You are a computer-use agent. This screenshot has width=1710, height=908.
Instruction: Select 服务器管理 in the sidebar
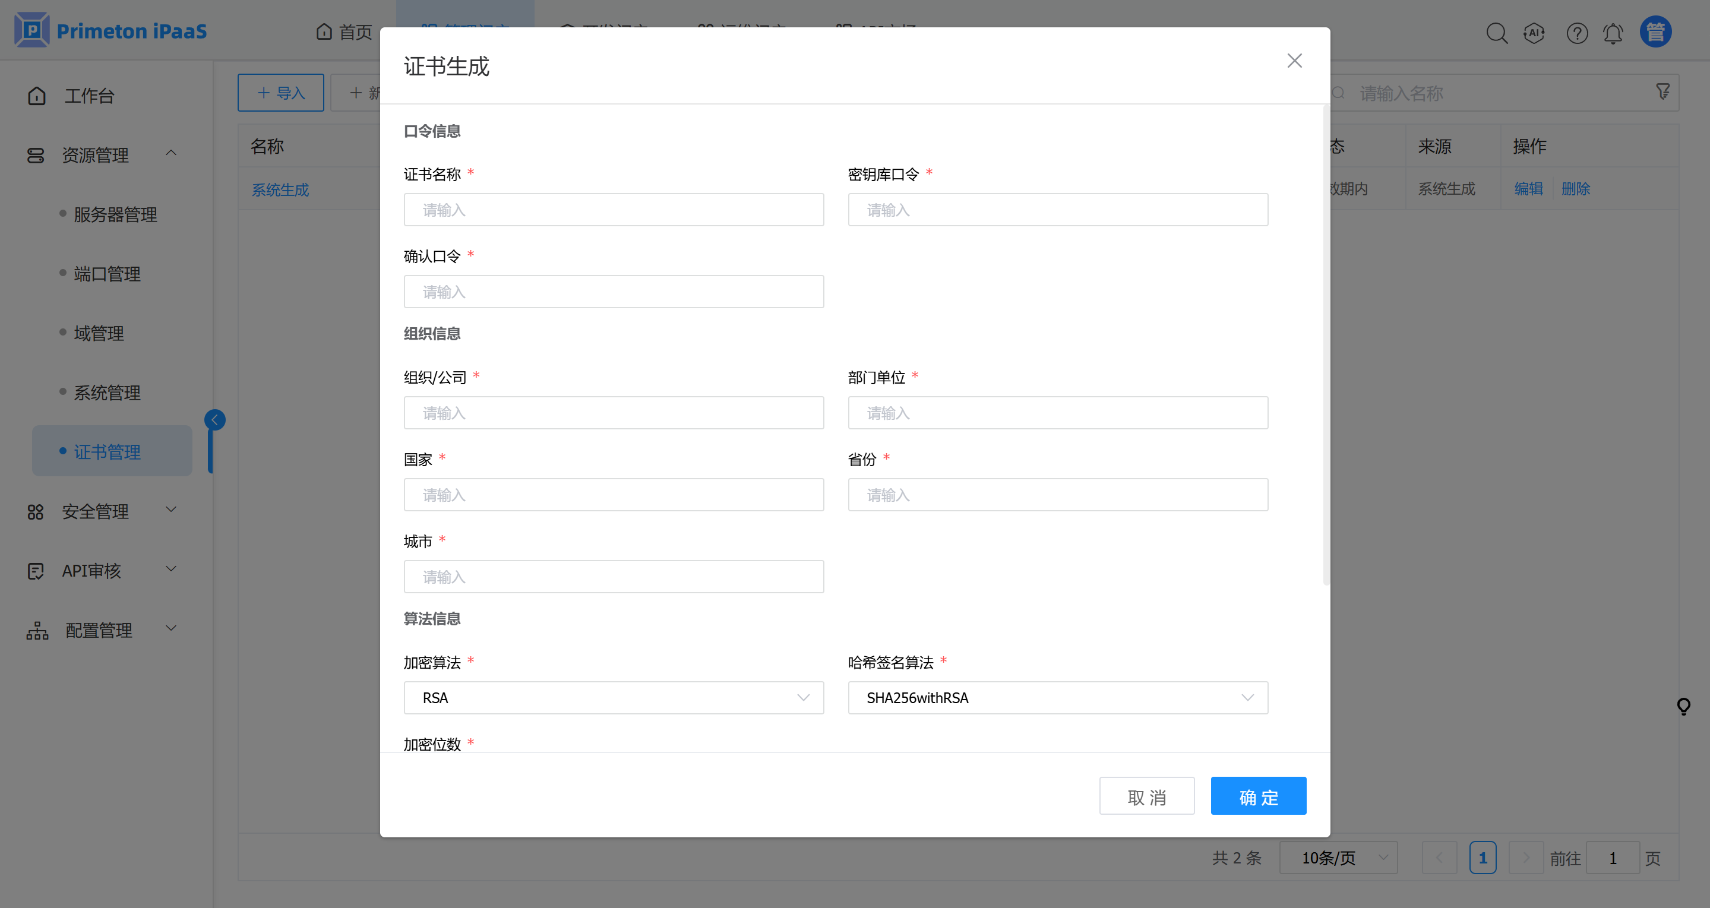click(x=115, y=214)
